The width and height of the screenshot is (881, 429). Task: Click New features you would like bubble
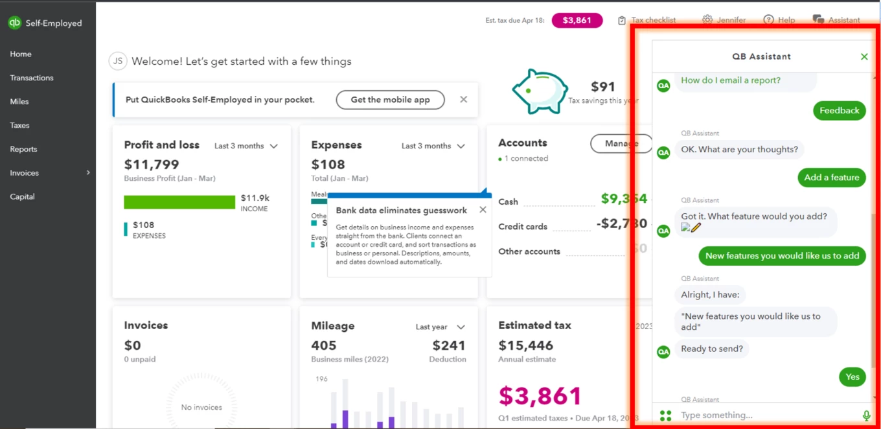pyautogui.click(x=782, y=256)
